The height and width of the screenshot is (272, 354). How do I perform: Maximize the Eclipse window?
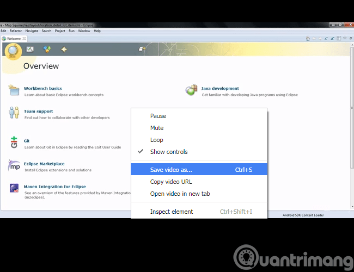click(340, 25)
